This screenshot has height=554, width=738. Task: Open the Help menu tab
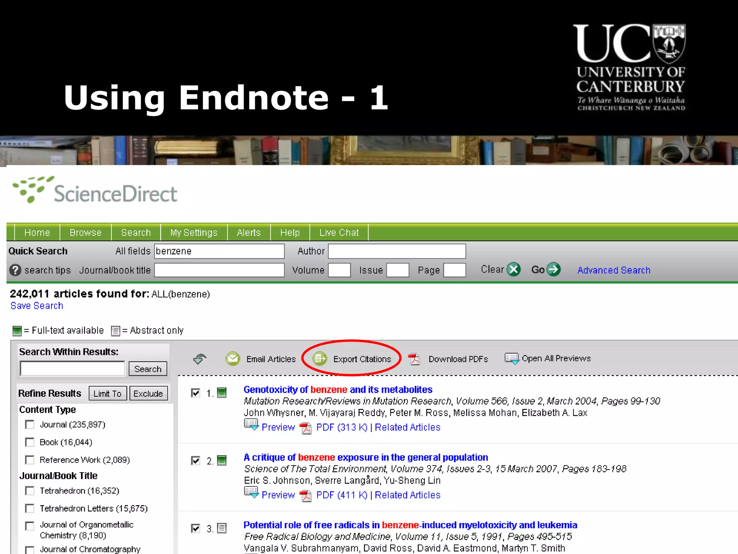click(290, 233)
